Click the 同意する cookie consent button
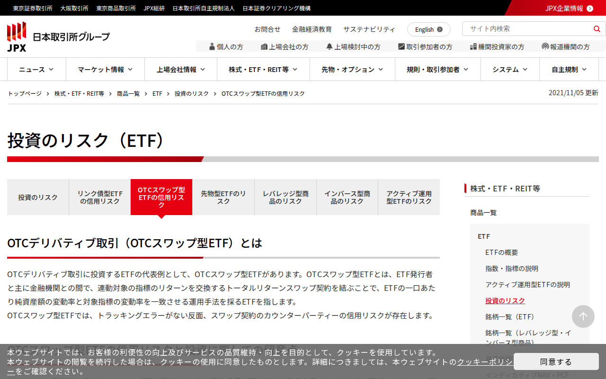 click(x=556, y=362)
